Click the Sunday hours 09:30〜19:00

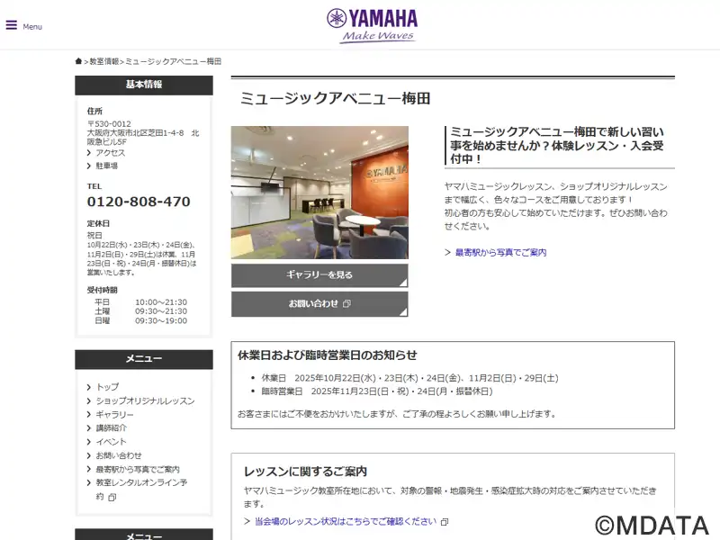(161, 320)
